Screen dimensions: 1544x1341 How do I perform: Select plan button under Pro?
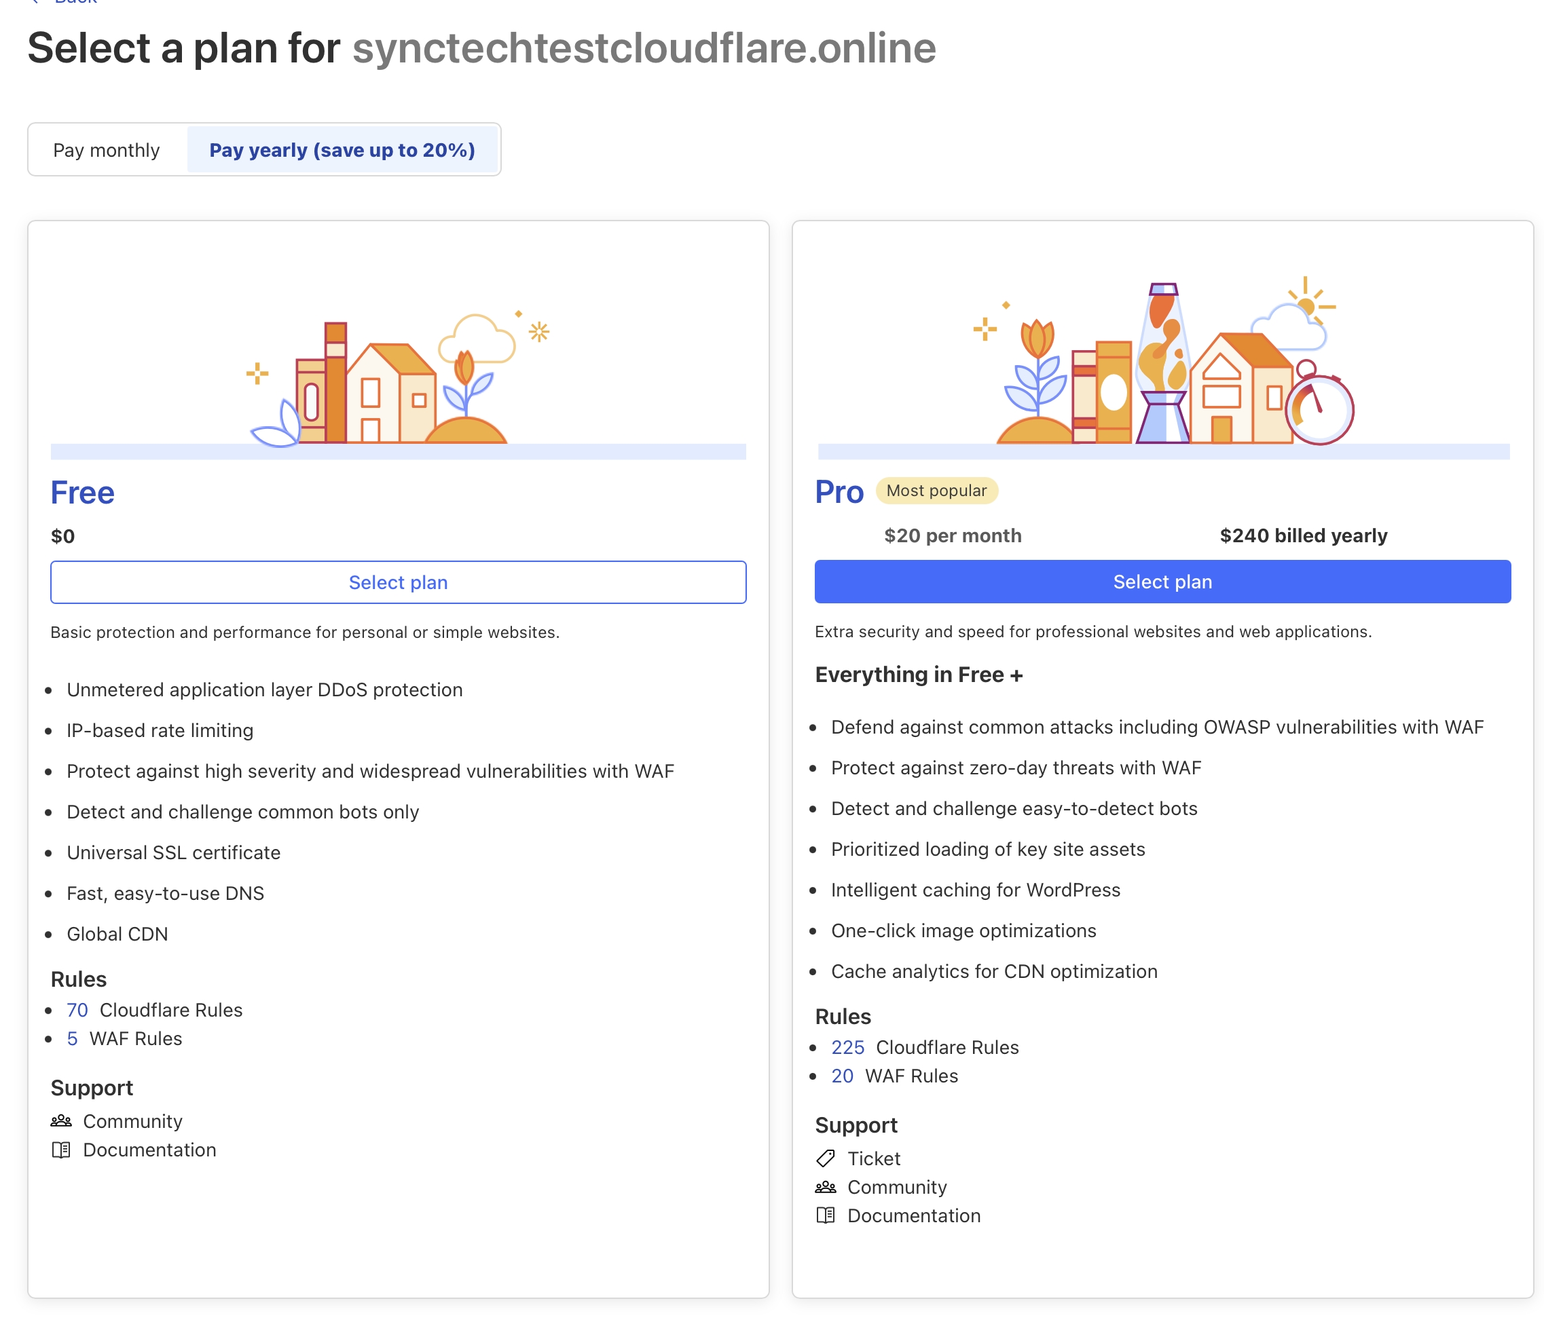tap(1162, 582)
